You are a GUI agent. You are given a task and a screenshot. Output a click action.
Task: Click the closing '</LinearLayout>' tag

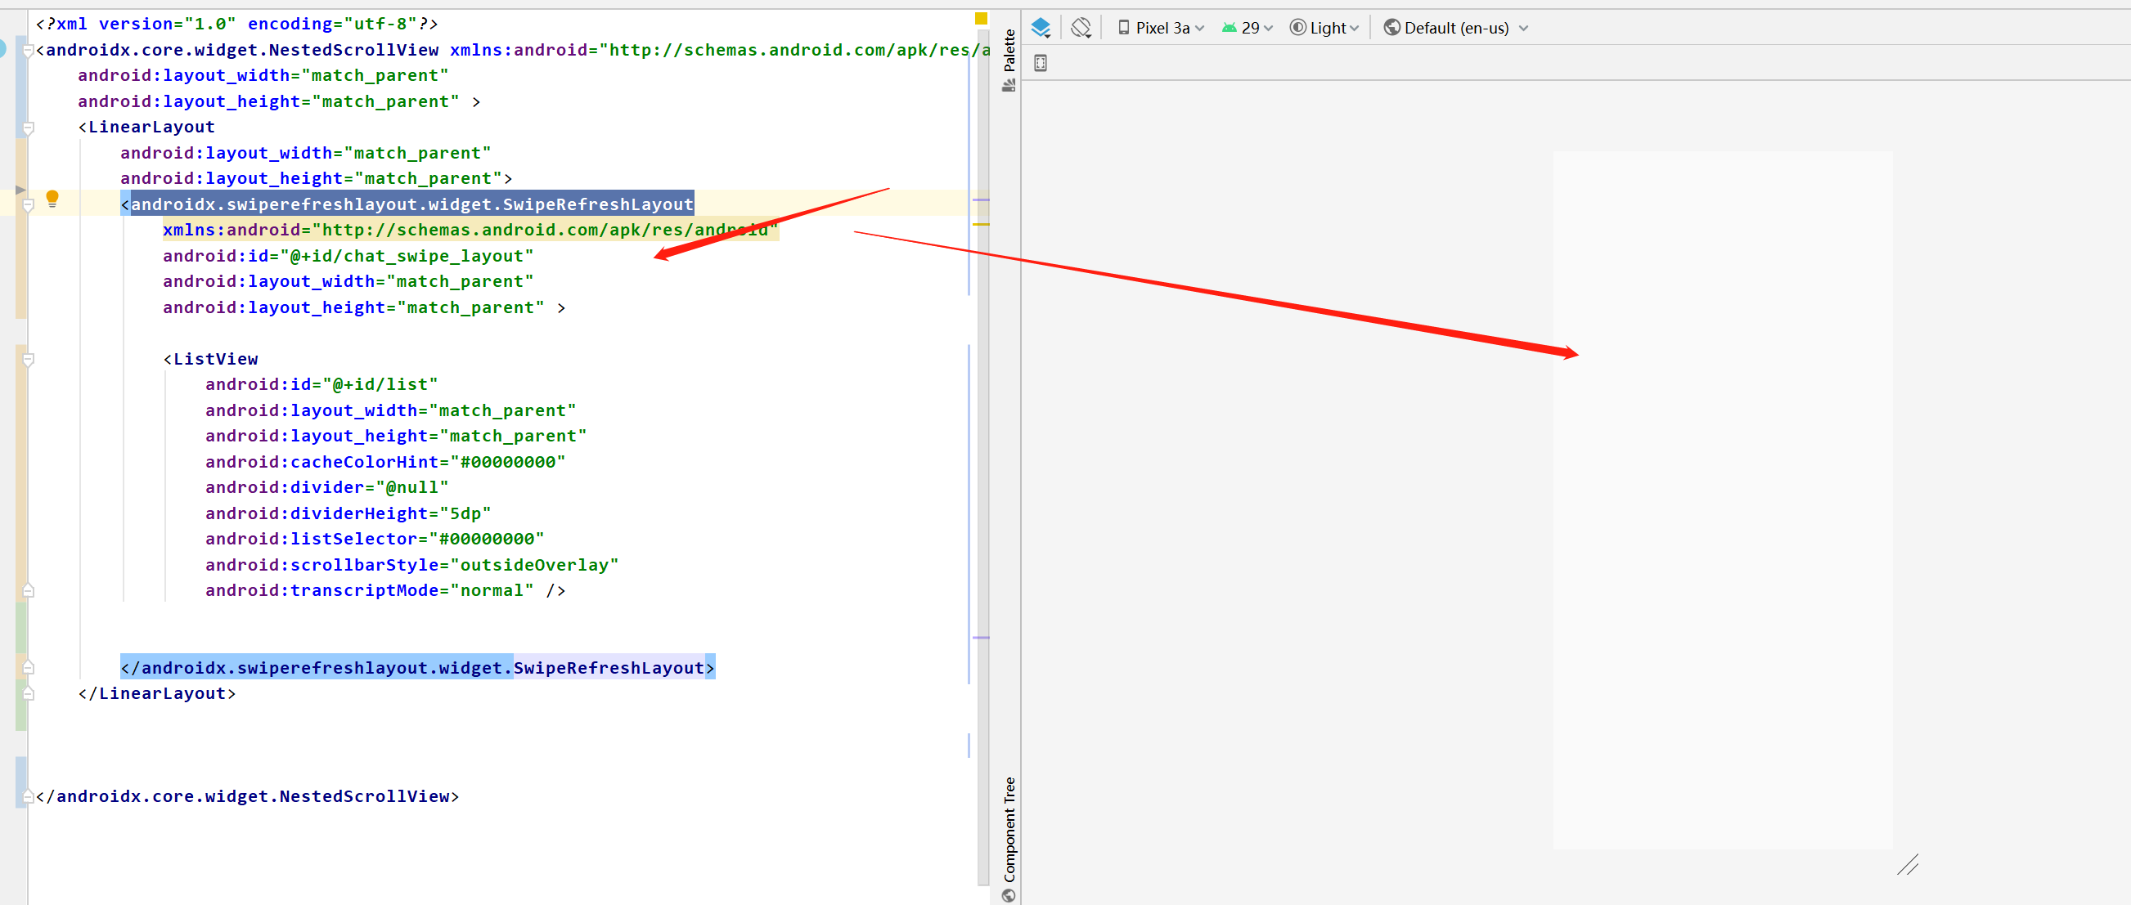[157, 693]
